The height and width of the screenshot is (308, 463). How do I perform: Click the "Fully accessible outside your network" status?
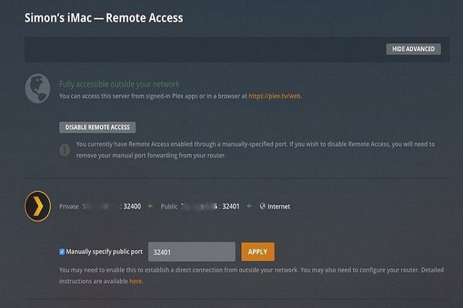point(119,84)
